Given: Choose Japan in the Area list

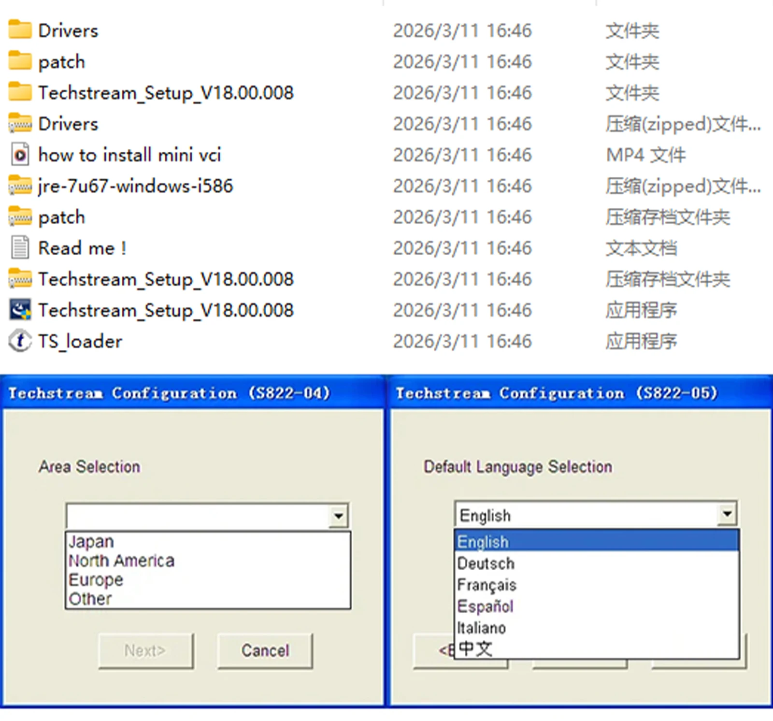Looking at the screenshot, I should coord(208,542).
